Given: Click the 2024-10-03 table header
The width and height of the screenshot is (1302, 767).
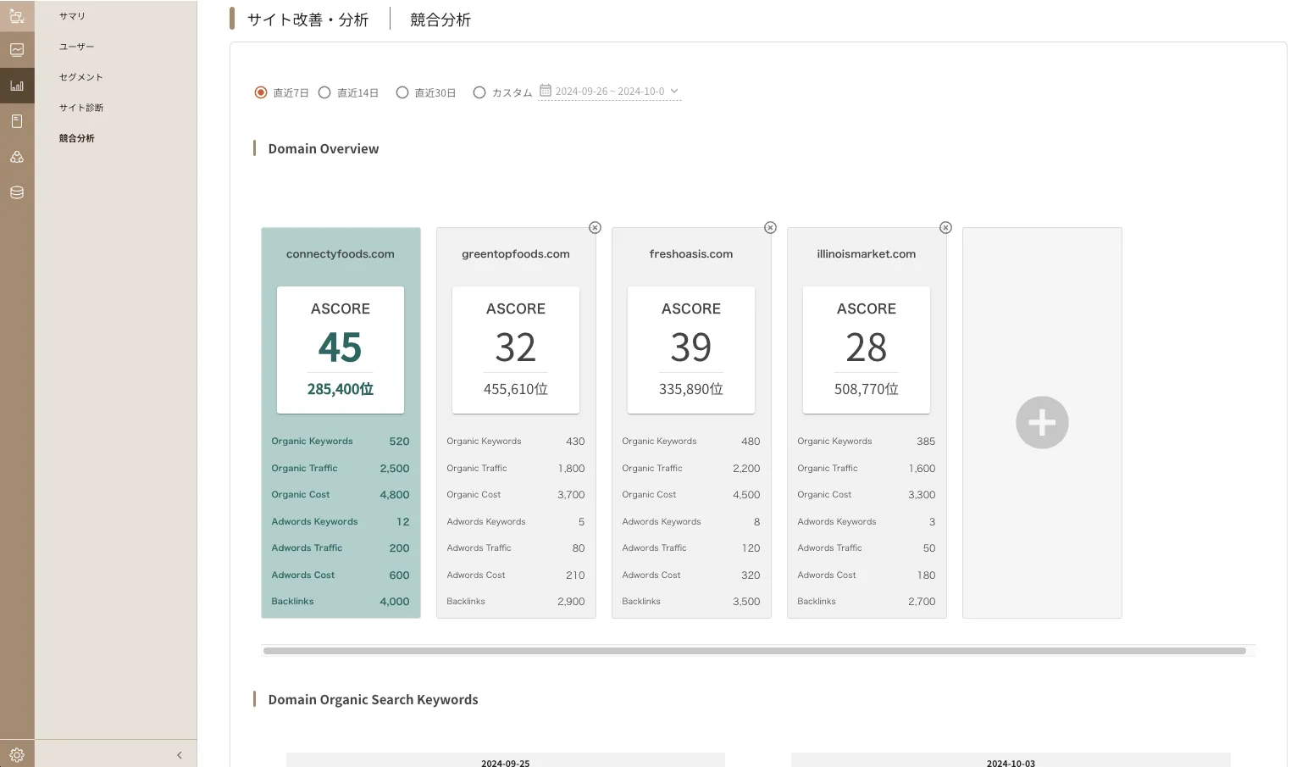Looking at the screenshot, I should (x=1011, y=760).
